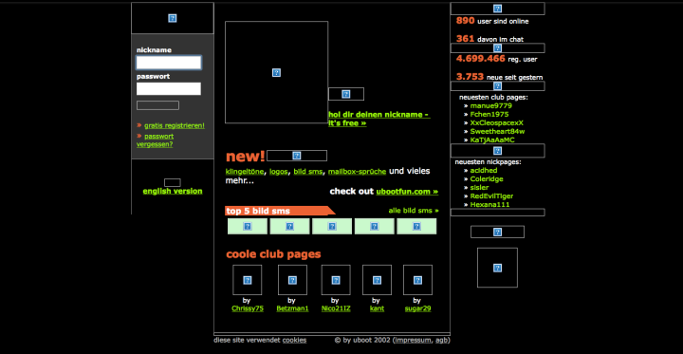The image size is (683, 354).
Task: Open the impressum link
Action: [x=414, y=340]
